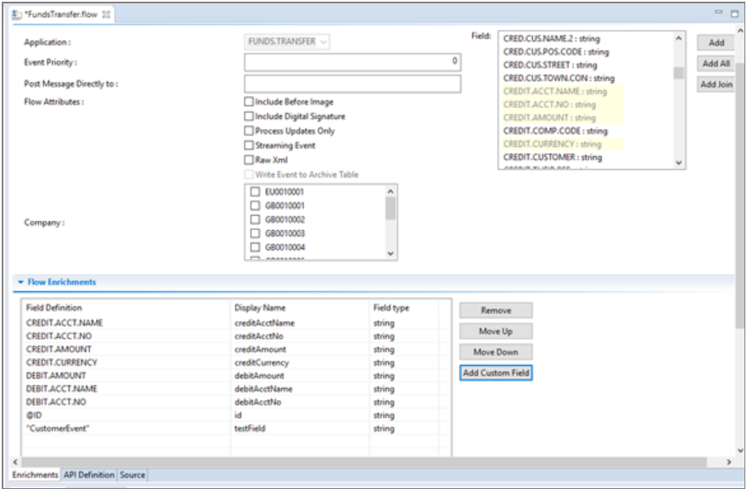
Task: Minimize the editor panel
Action: 719,14
